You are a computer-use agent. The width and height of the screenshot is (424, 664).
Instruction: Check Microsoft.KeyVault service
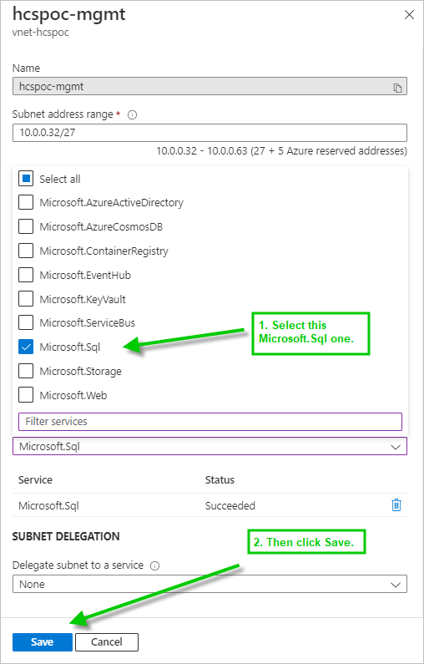[26, 299]
